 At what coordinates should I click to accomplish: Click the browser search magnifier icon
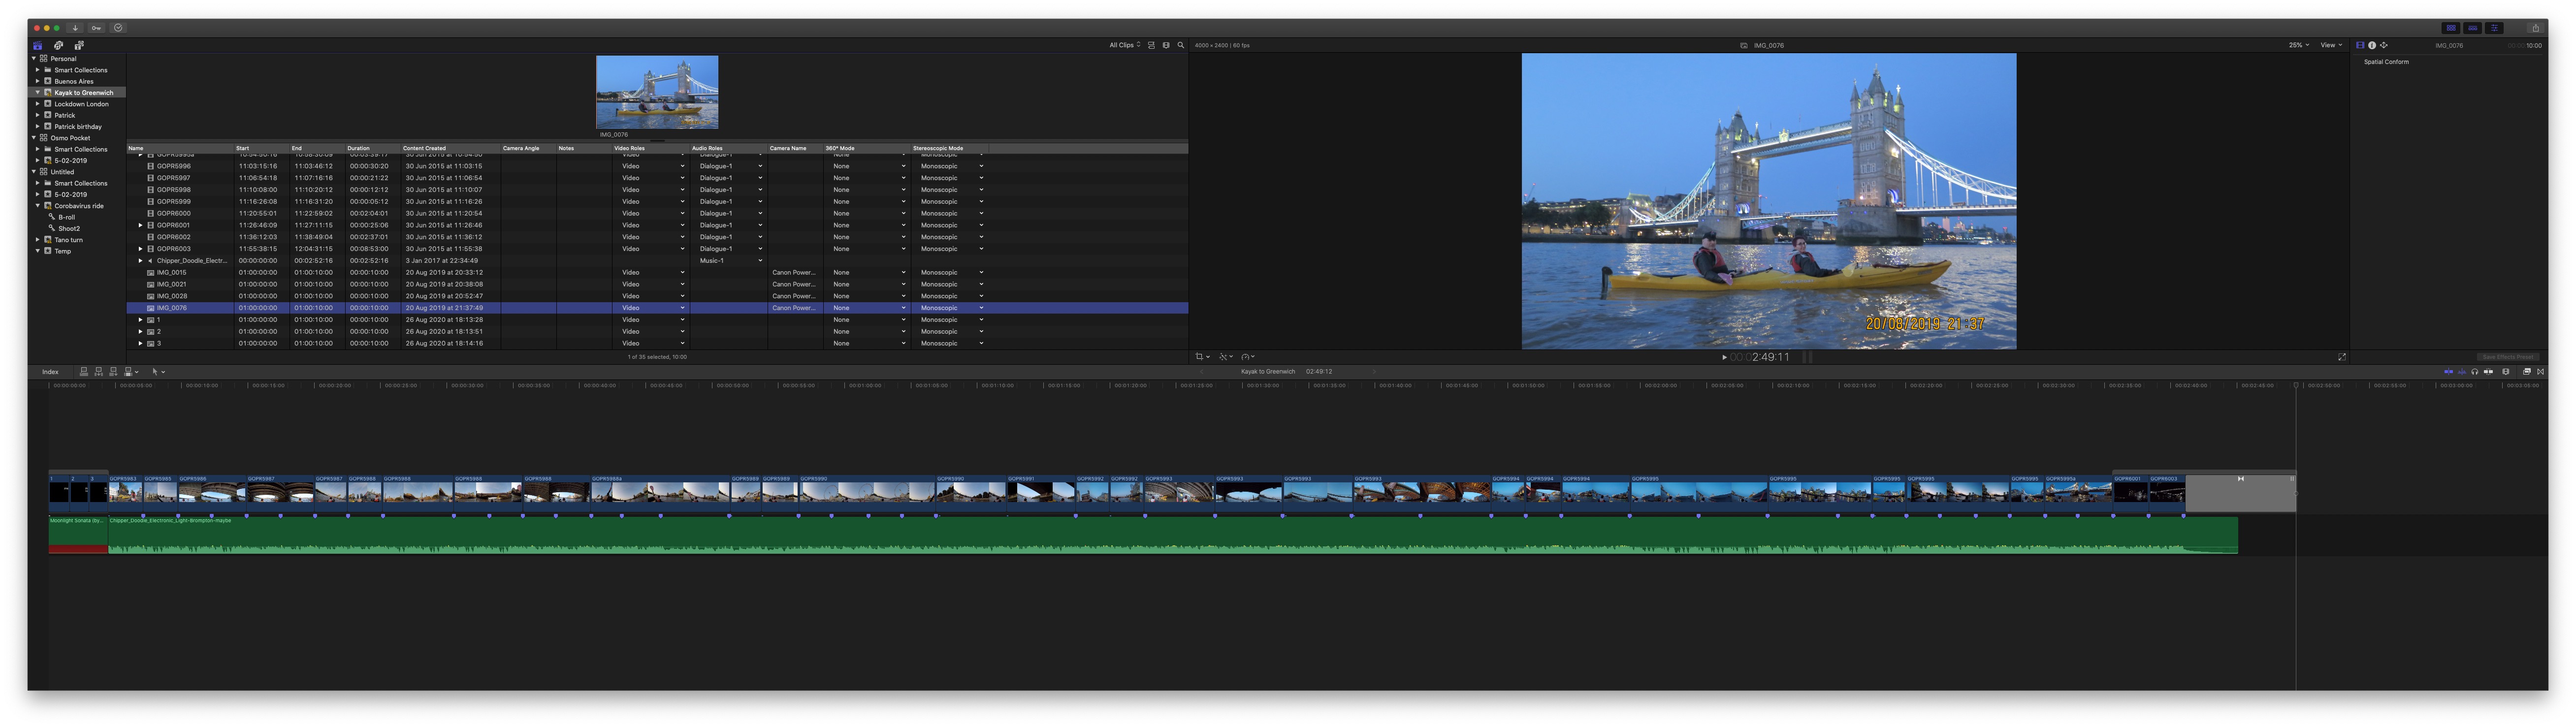point(1180,45)
